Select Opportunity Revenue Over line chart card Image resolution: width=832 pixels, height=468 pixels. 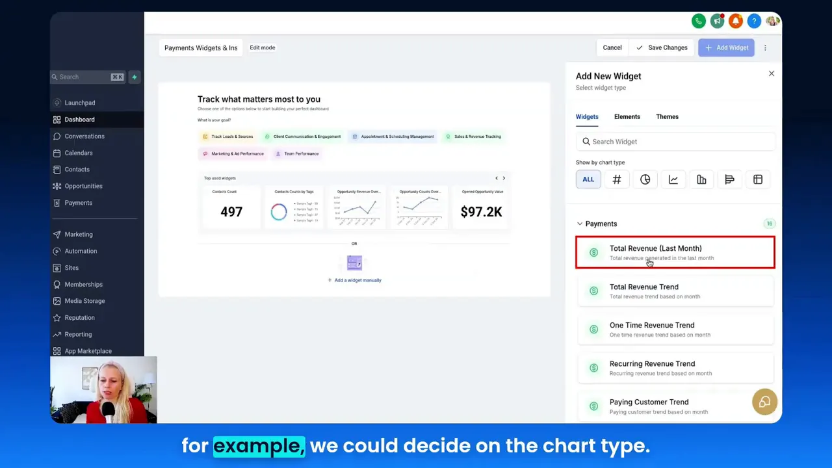click(x=356, y=207)
